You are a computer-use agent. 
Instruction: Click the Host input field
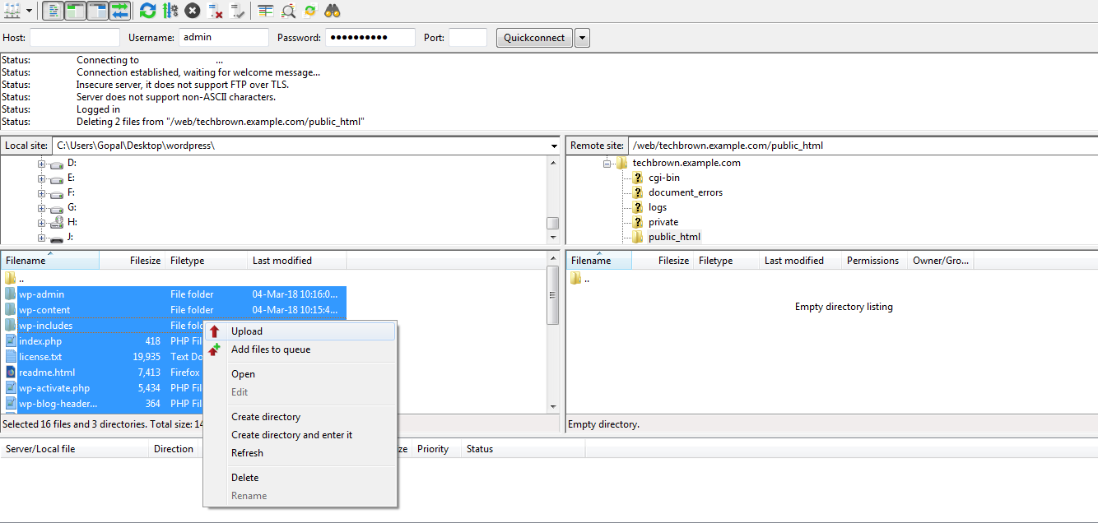[x=75, y=38]
